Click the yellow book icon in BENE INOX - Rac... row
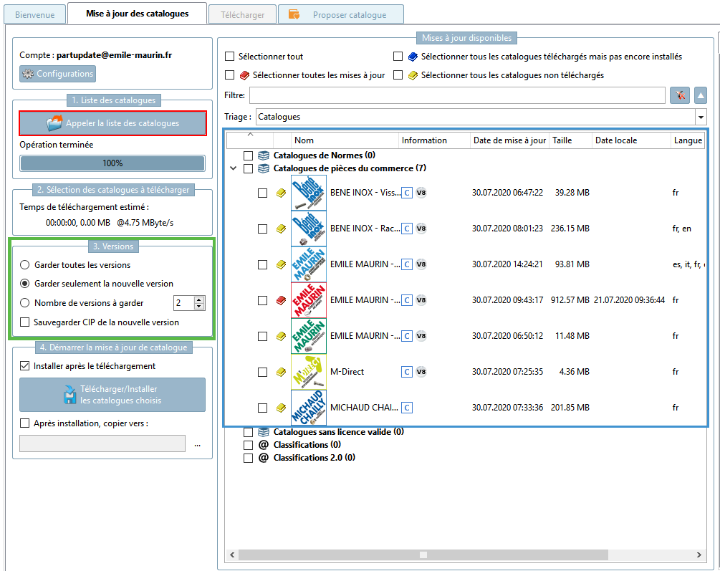720x571 pixels. click(x=281, y=229)
